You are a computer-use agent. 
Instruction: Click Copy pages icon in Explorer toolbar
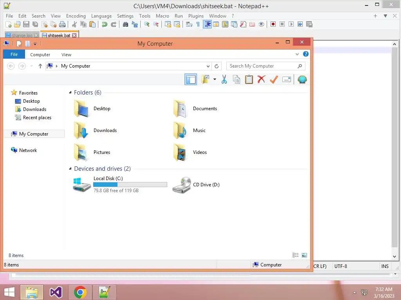point(237,80)
